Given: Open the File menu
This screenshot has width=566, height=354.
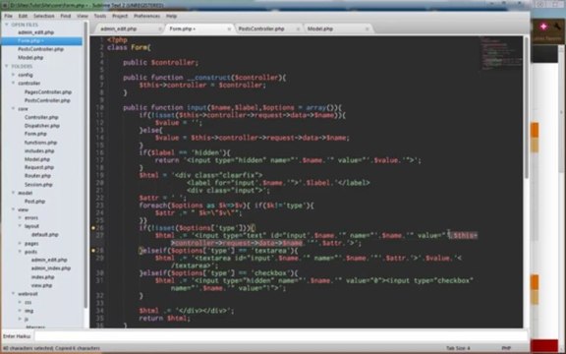Looking at the screenshot, I should pos(8,16).
